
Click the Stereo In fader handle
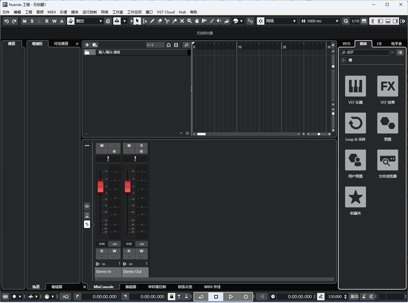coord(100,187)
